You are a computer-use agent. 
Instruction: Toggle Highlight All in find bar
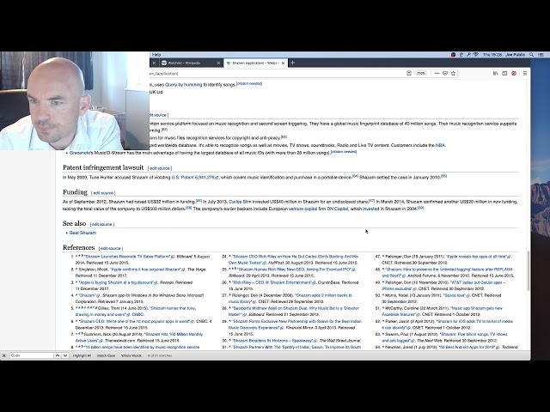pyautogui.click(x=82, y=355)
